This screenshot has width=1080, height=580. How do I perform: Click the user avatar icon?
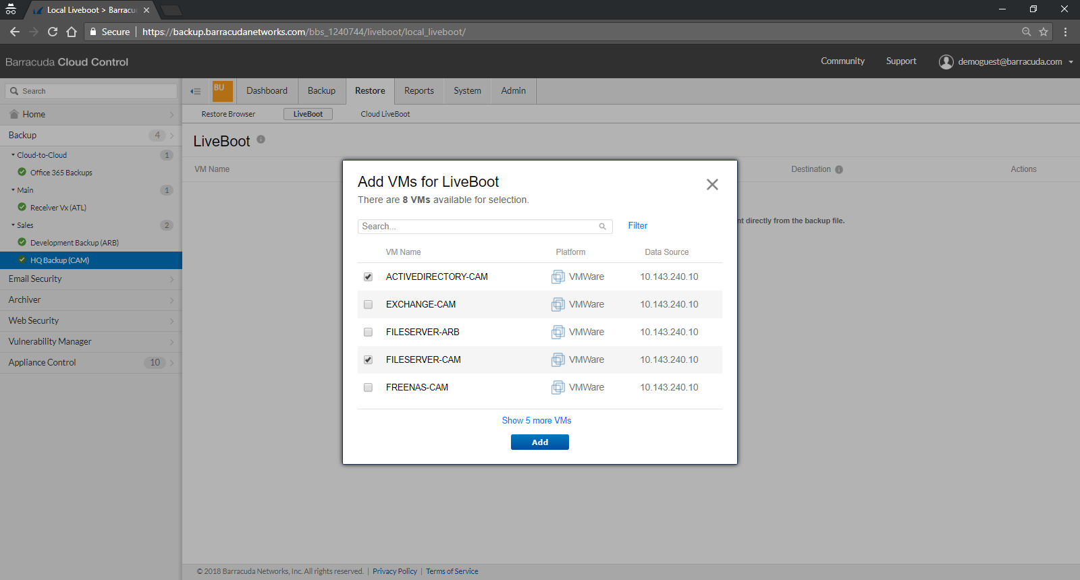coord(946,62)
